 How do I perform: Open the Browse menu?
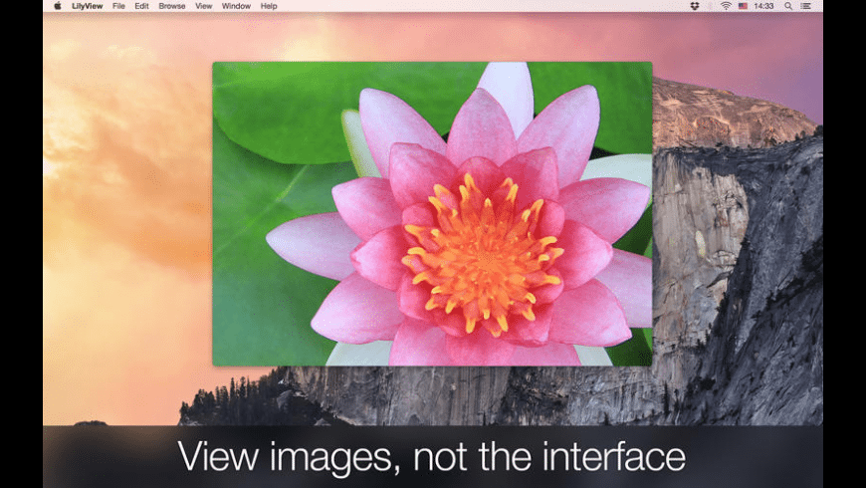point(172,6)
